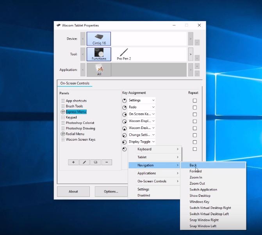Choose Switch Virtual Desktop Right
Image resolution: width=262 pixels, height=235 pixels.
(213, 208)
